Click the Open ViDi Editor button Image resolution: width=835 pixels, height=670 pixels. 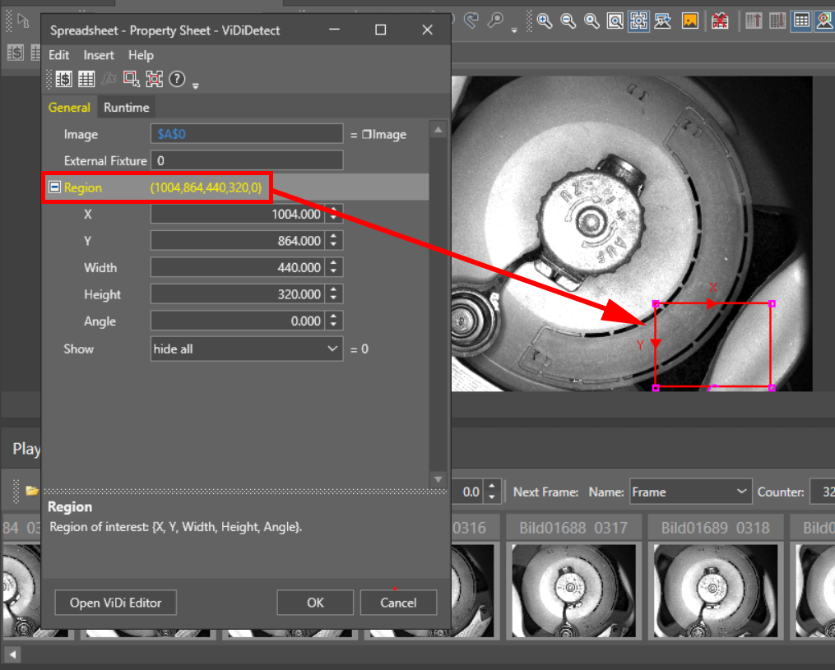coord(116,603)
